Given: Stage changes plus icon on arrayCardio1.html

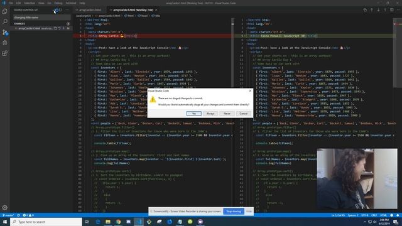Looking at the screenshot, I should 63,28.
